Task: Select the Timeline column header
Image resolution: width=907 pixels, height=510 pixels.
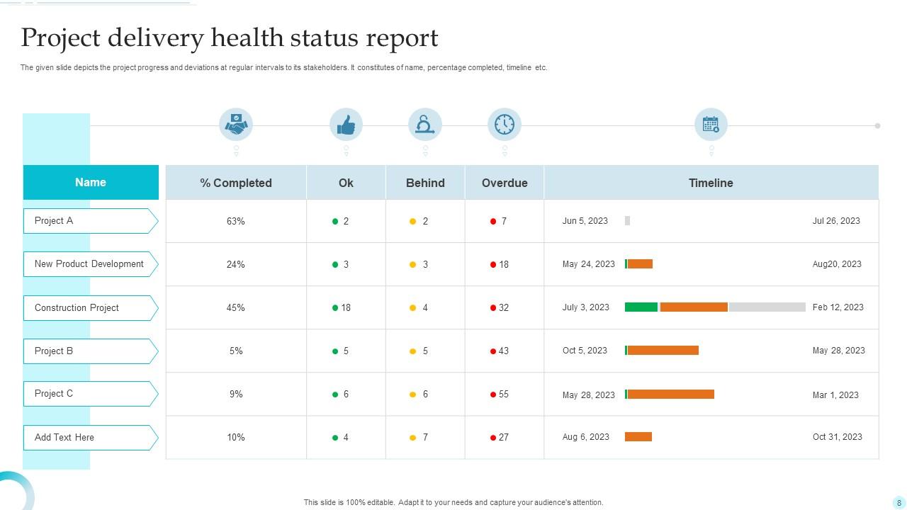Action: 711,183
